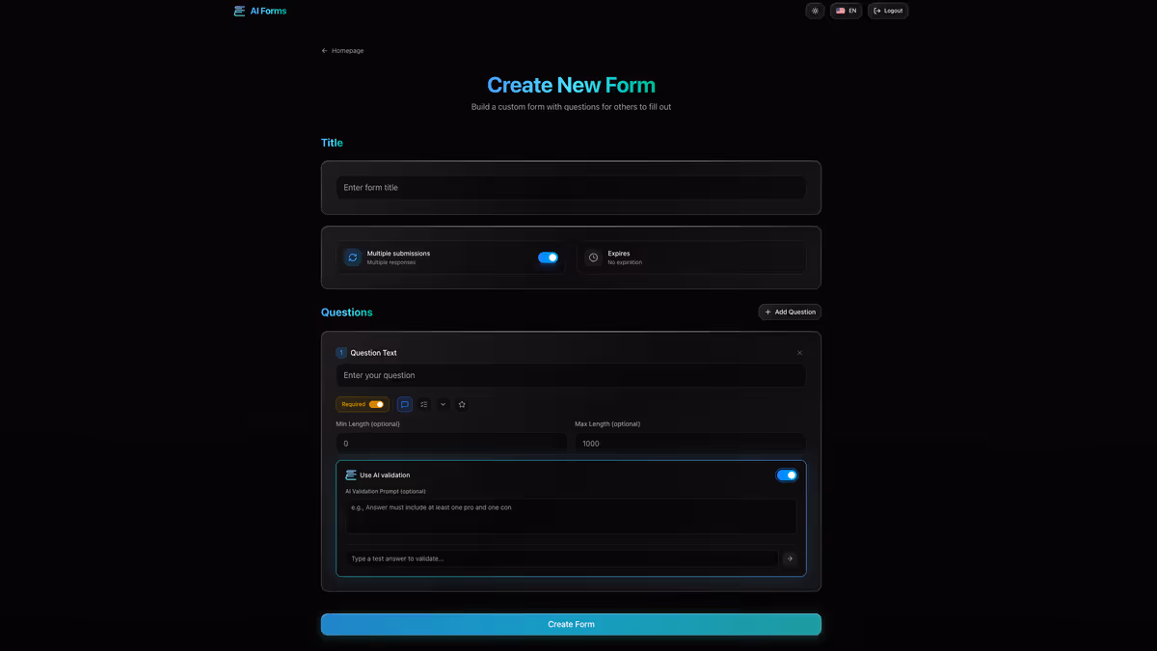Click the options sliders icon on question one

point(423,404)
